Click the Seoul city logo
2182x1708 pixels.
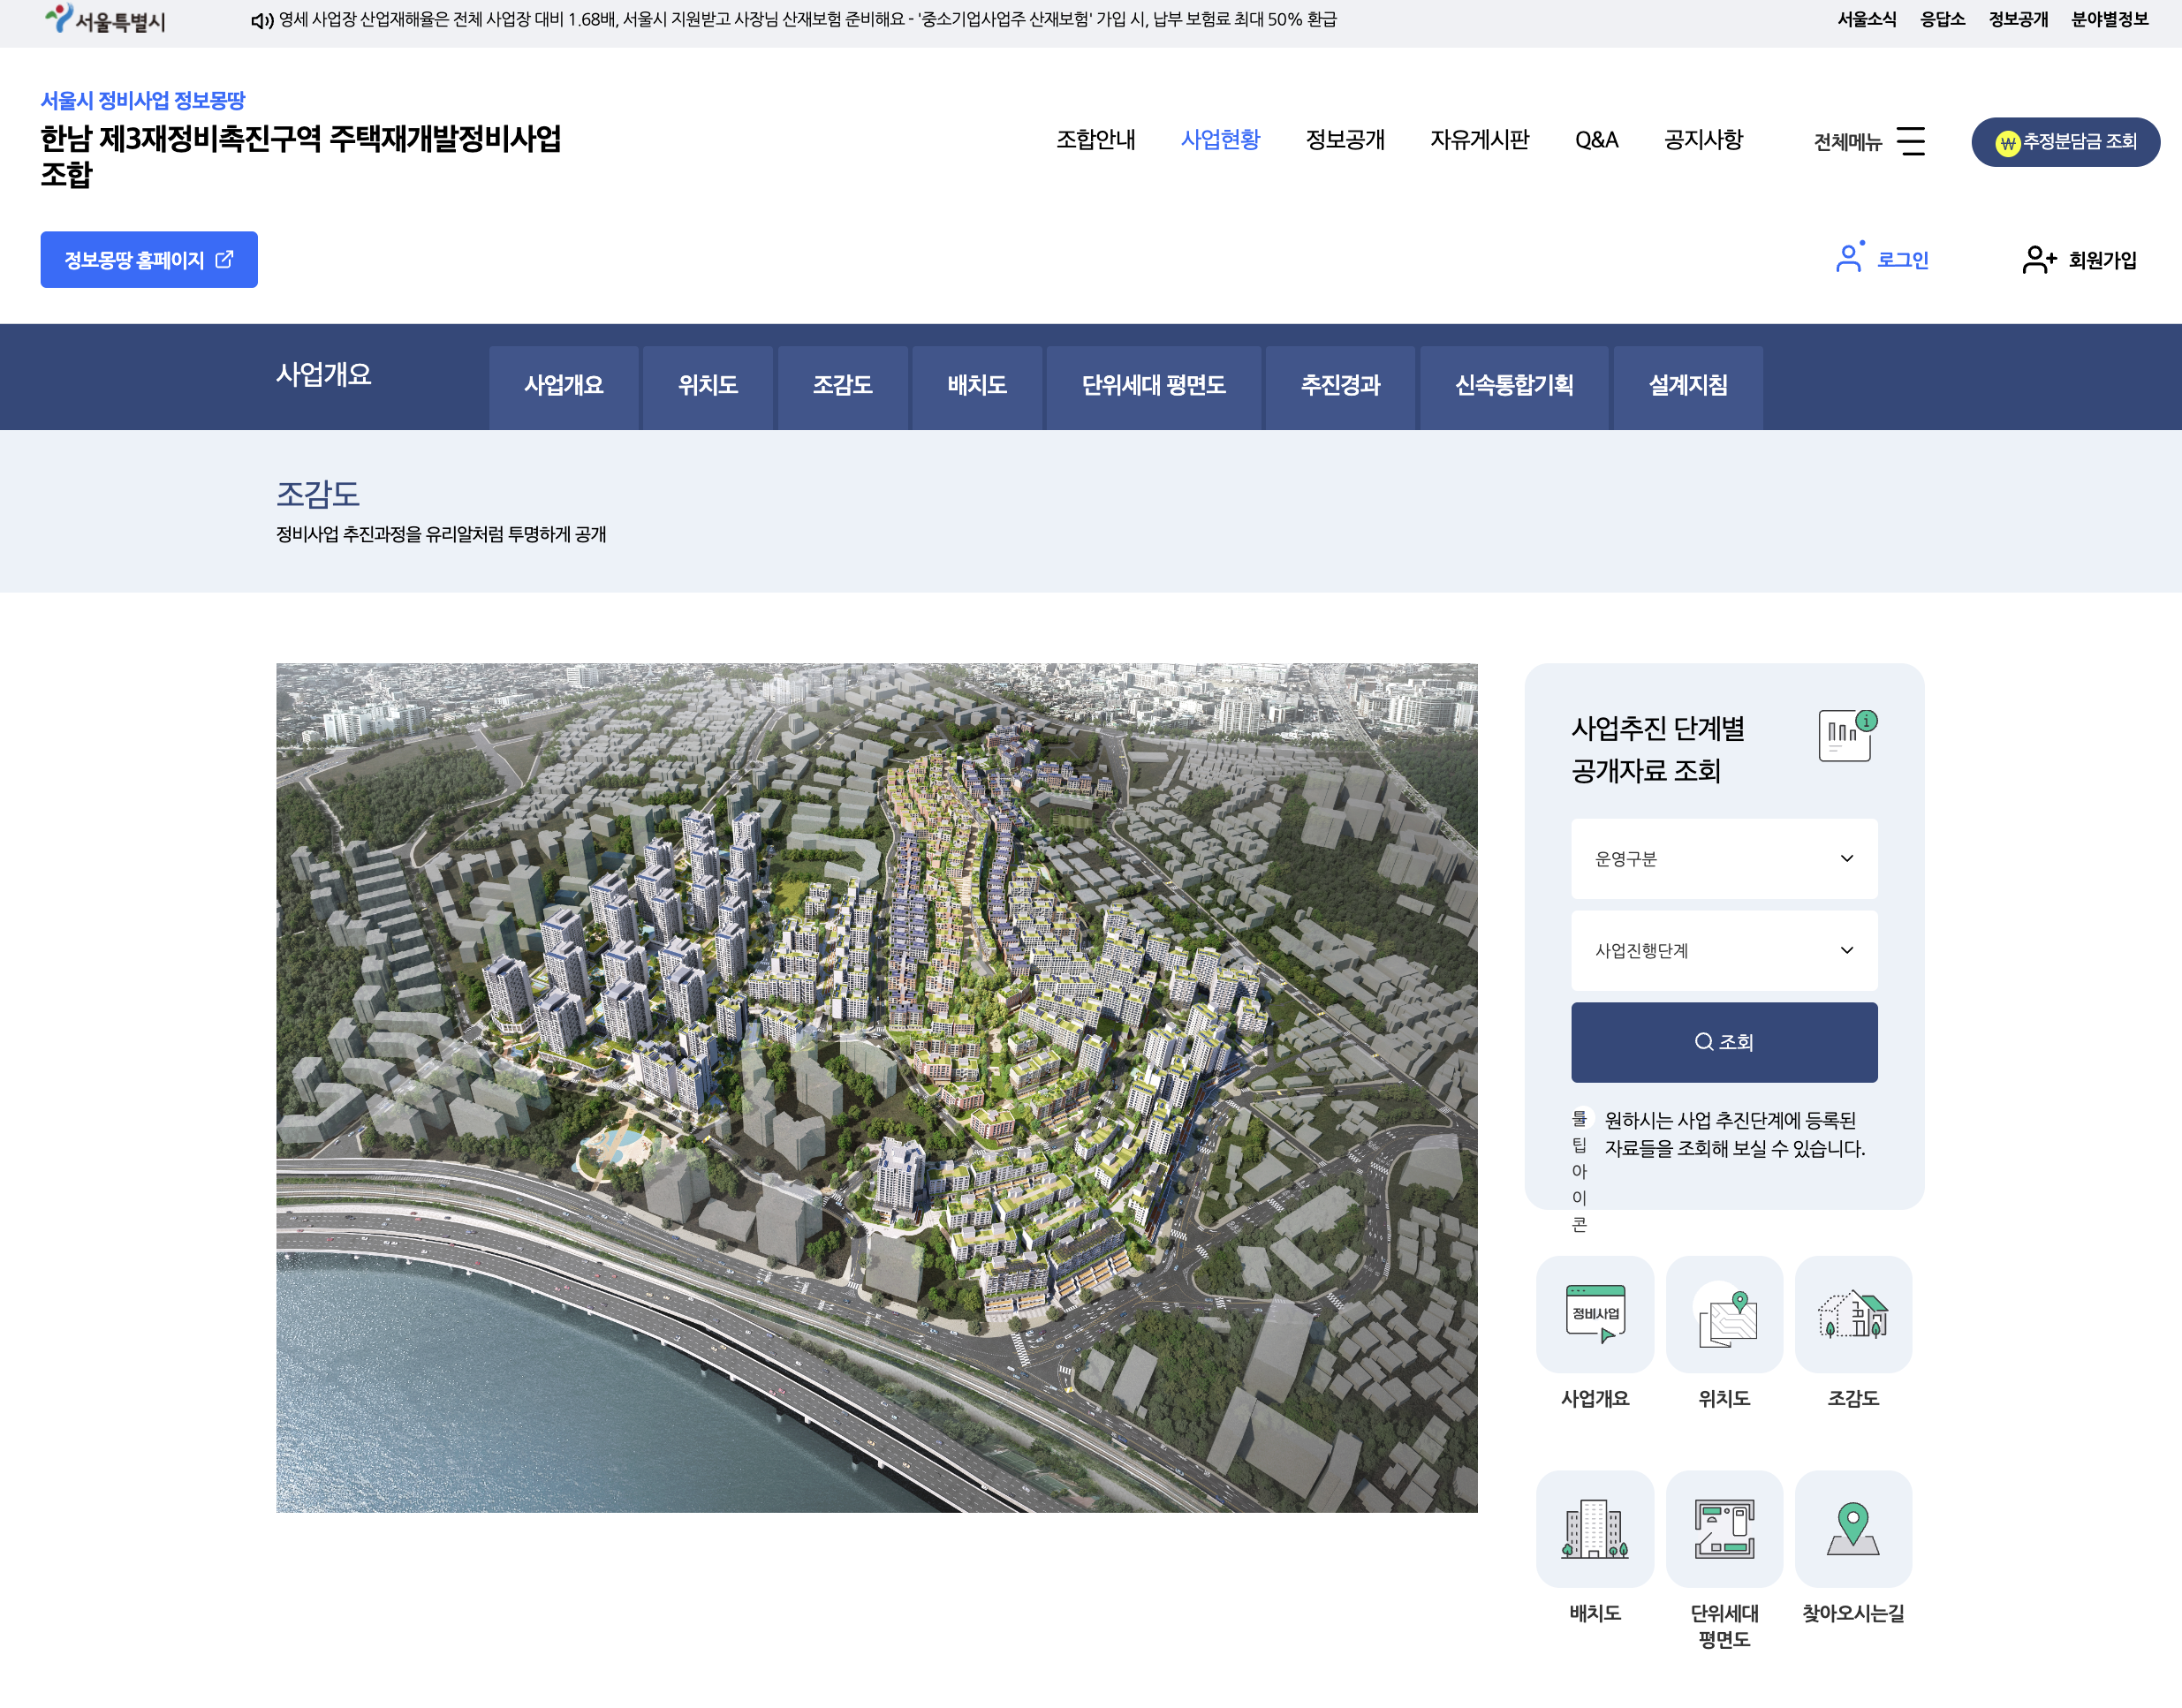(106, 19)
